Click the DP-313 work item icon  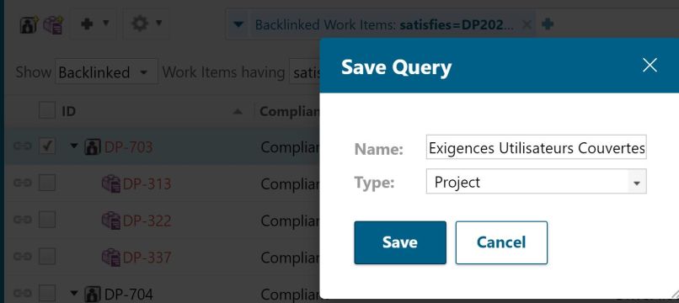(x=111, y=183)
